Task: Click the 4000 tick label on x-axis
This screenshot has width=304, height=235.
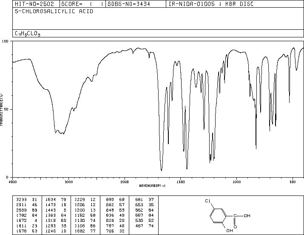Action: [13, 182]
